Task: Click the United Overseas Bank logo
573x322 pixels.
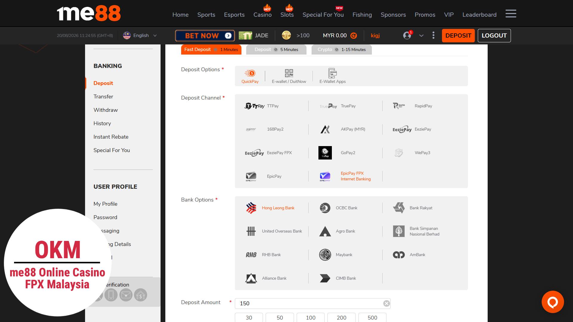Action: 251,231
